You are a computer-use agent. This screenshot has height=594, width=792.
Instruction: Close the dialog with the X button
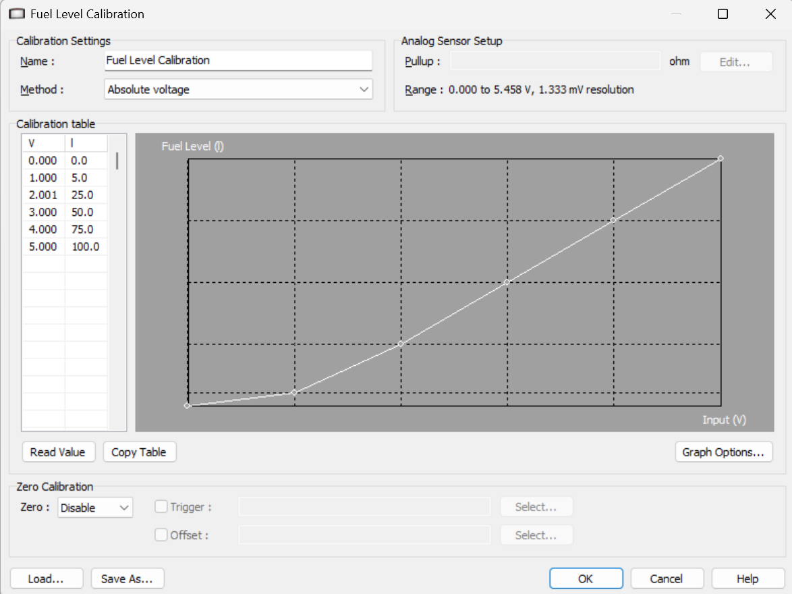coord(770,14)
